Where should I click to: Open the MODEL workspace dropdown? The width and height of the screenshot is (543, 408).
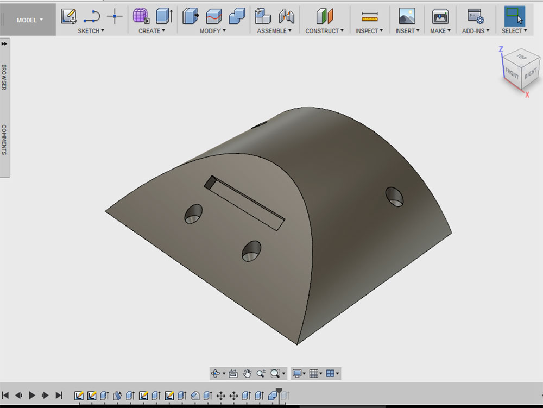coord(29,20)
